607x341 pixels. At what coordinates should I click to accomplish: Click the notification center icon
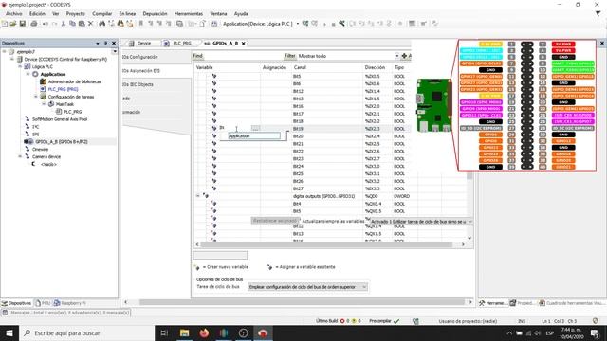click(595, 332)
